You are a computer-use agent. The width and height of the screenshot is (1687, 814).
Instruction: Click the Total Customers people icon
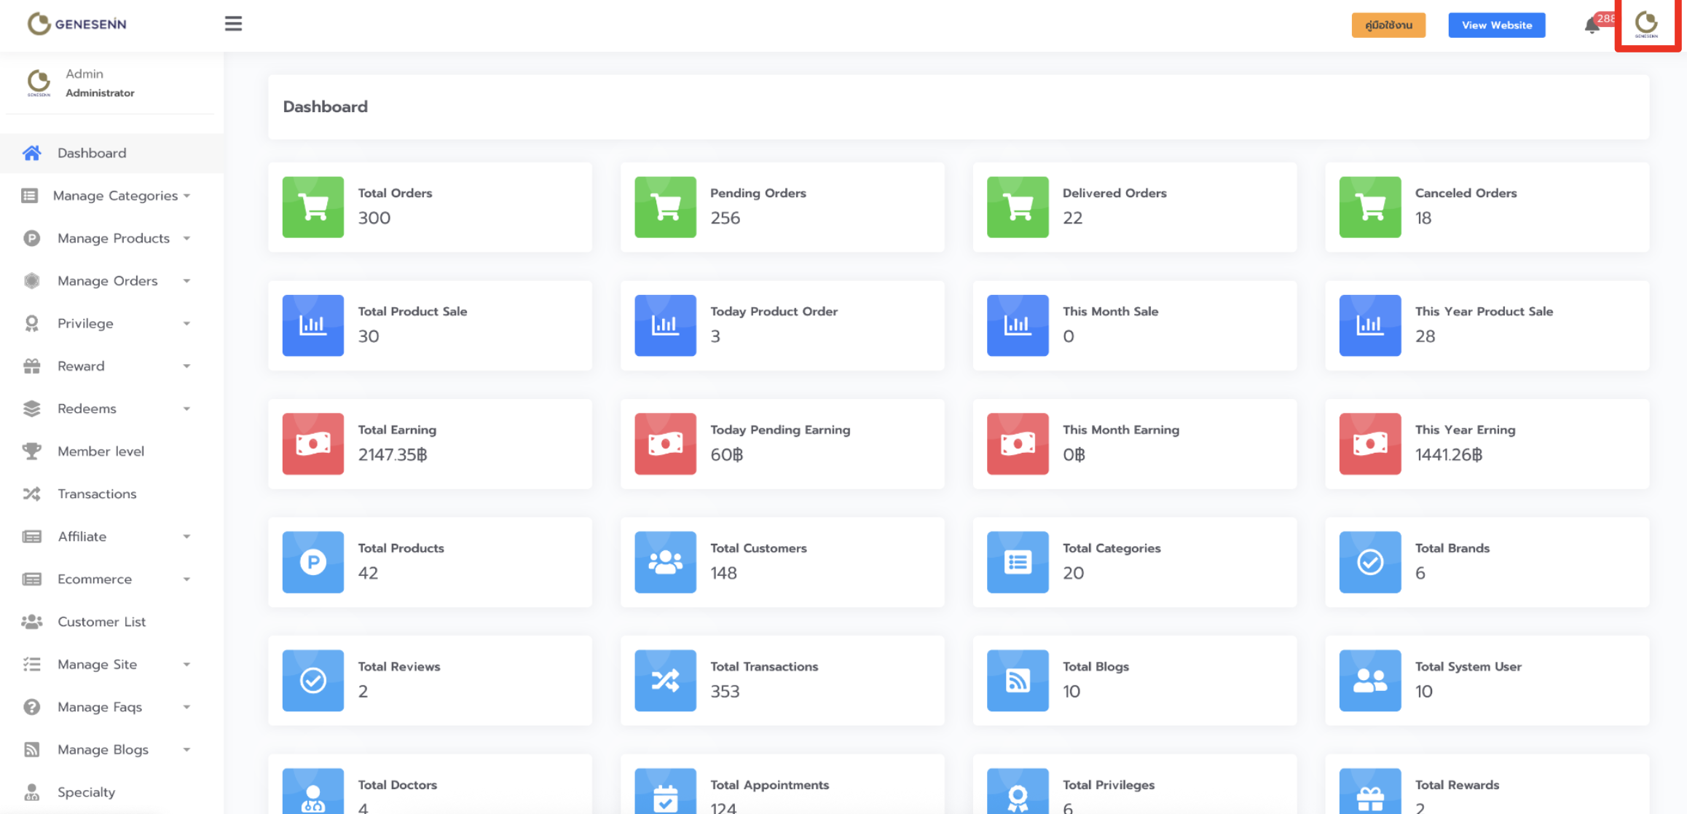[665, 562]
